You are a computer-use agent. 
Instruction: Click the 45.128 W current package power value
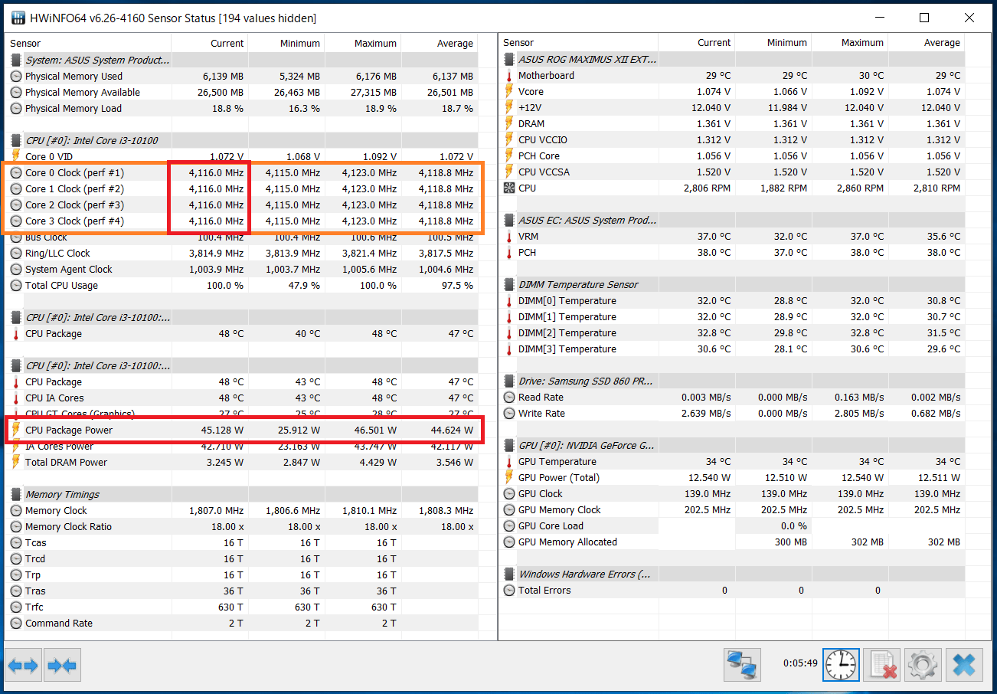(221, 430)
